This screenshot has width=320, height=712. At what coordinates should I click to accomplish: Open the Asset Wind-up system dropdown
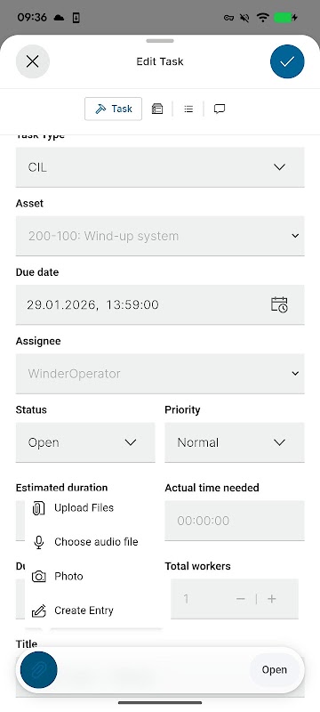[160, 236]
